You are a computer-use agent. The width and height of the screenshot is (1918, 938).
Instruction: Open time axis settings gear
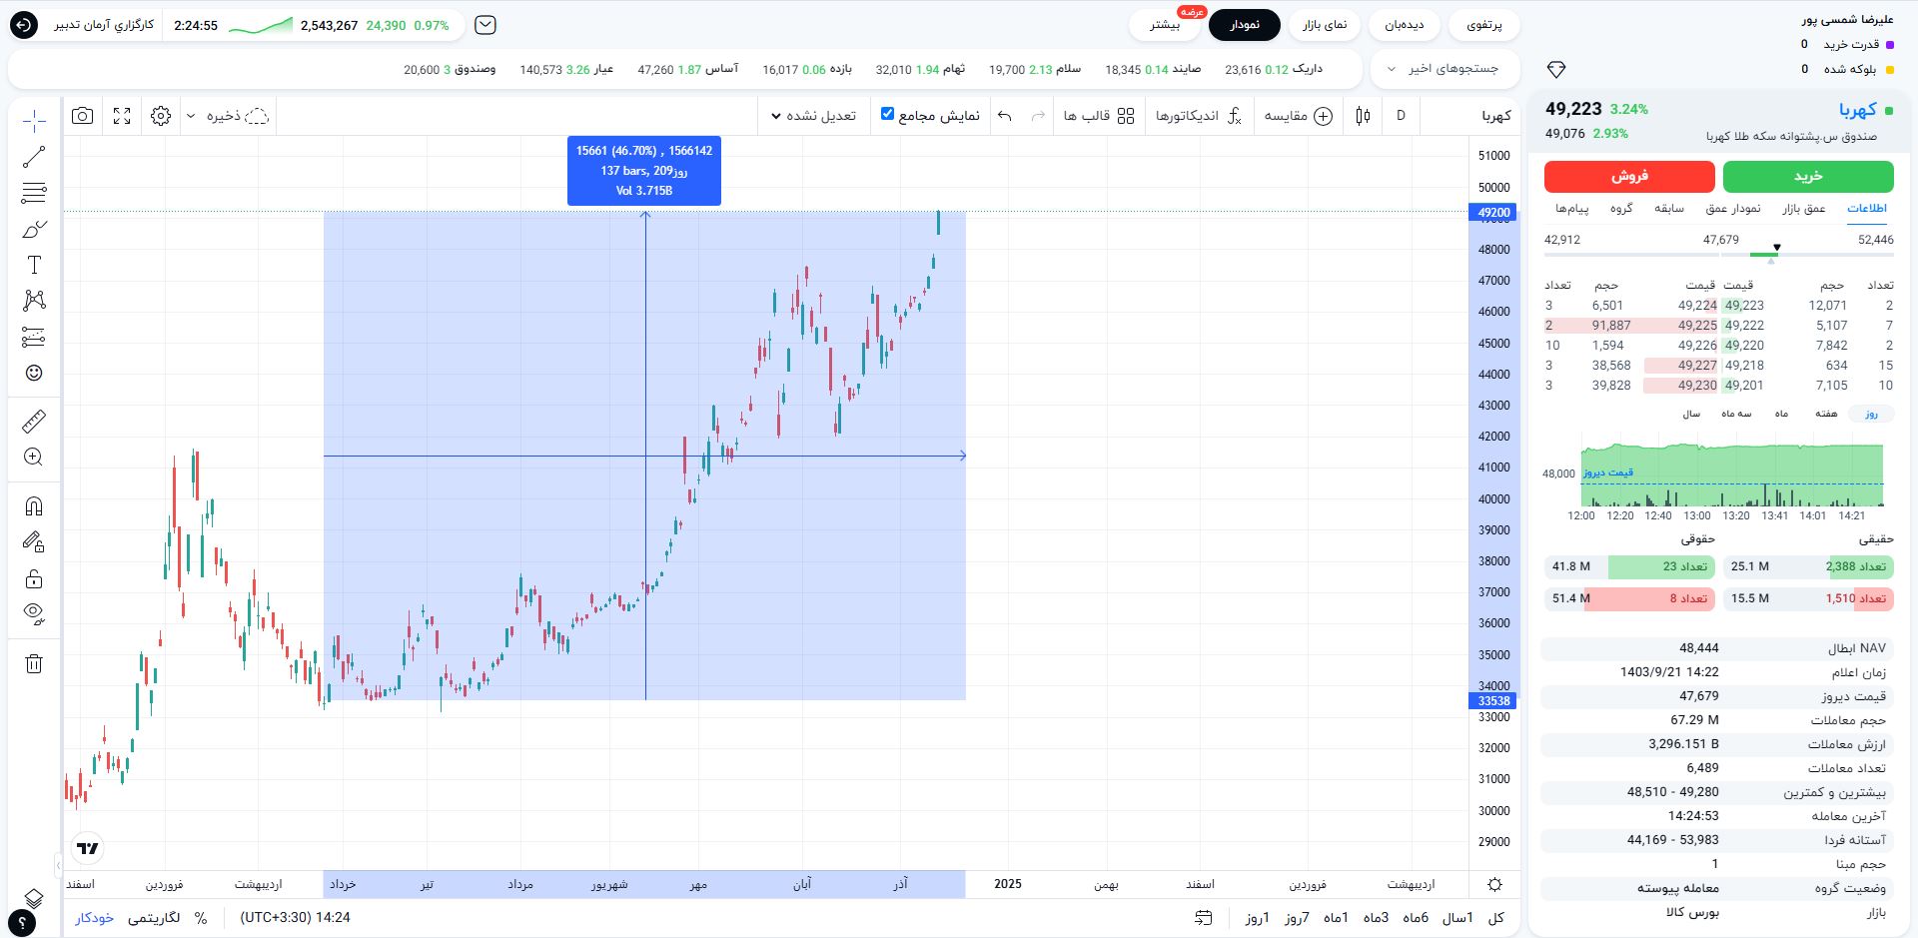coord(1495,884)
